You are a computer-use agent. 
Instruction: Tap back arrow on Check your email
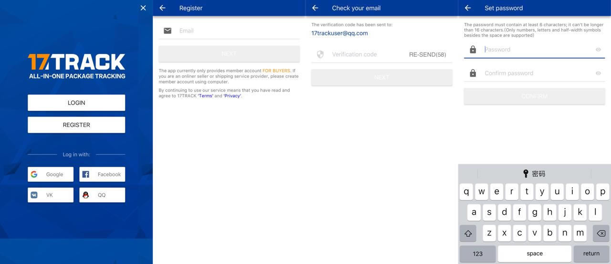click(315, 8)
